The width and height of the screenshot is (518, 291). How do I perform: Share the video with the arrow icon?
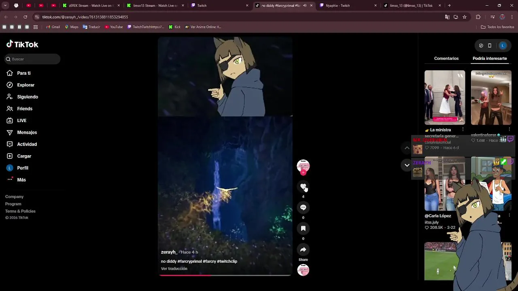[303, 249]
